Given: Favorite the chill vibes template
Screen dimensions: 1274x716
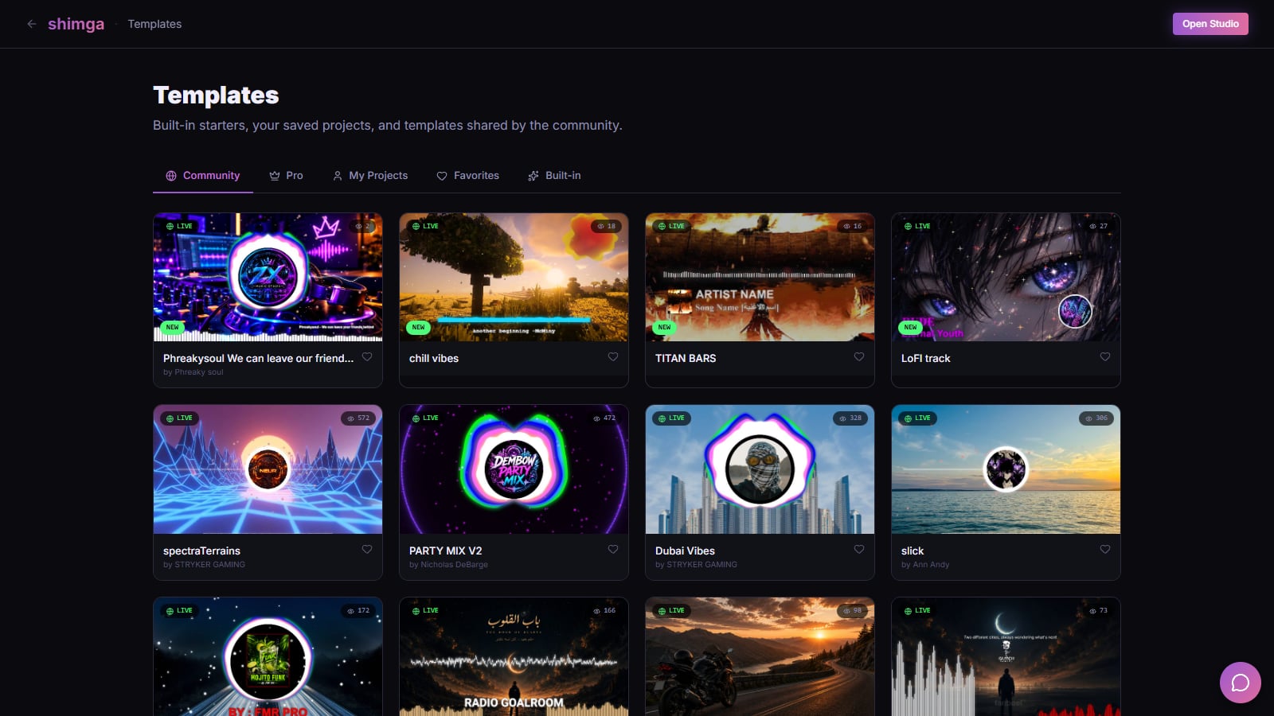Looking at the screenshot, I should [x=613, y=356].
